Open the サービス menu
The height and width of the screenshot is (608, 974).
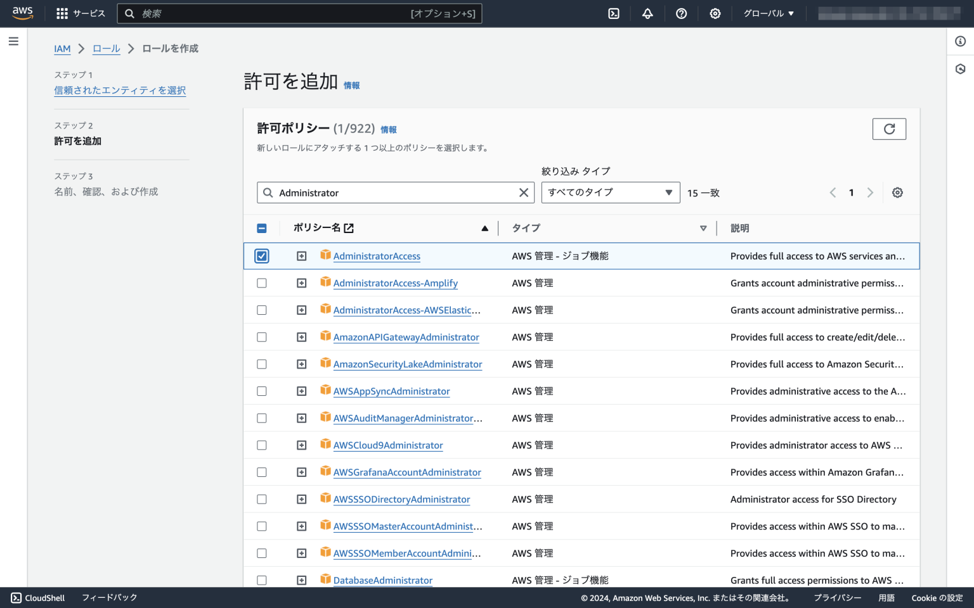pyautogui.click(x=88, y=13)
